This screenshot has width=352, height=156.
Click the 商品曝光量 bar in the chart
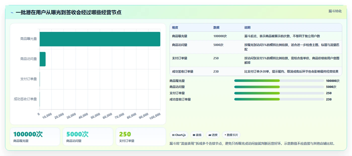[100, 39]
